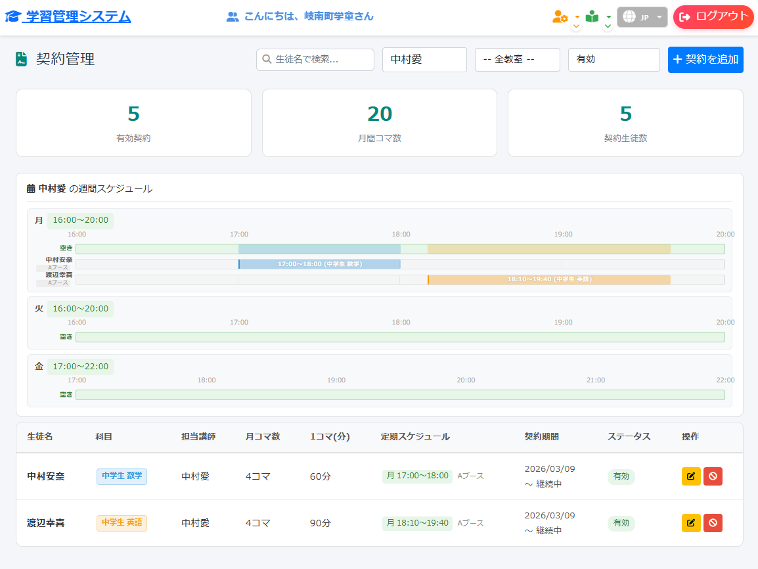Open the 中村愛 teacher filter dropdown
758x569 pixels.
424,59
